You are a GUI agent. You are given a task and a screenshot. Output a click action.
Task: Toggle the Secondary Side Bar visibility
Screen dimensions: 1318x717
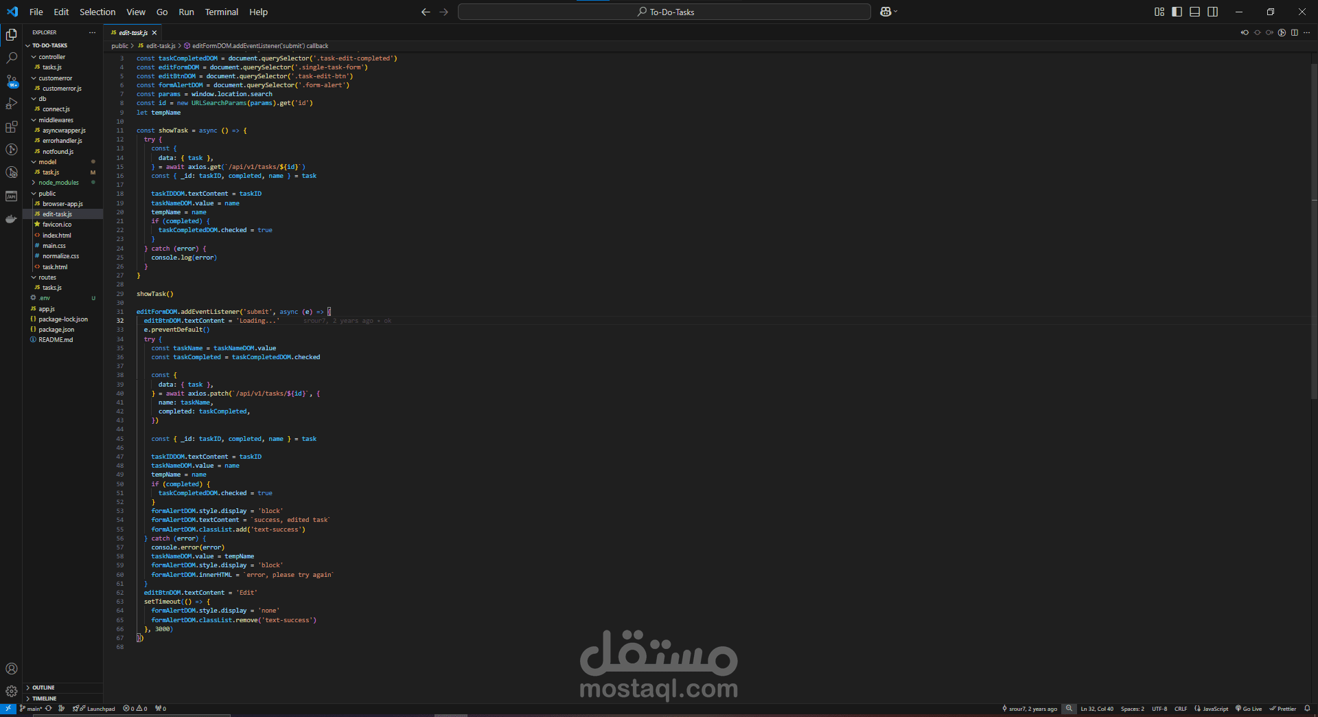pos(1213,12)
